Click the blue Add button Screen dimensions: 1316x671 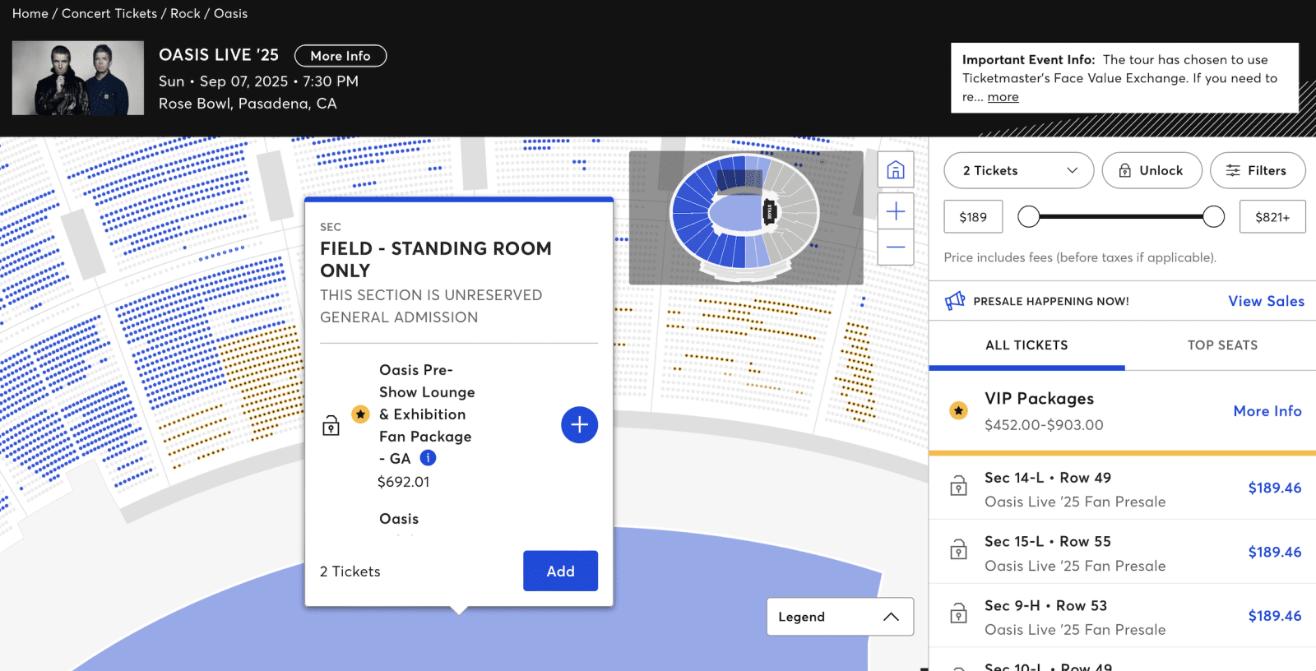pos(560,571)
